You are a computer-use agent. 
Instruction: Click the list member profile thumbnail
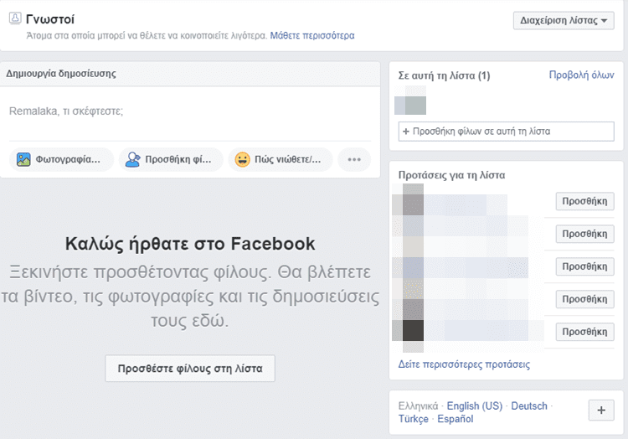410,101
